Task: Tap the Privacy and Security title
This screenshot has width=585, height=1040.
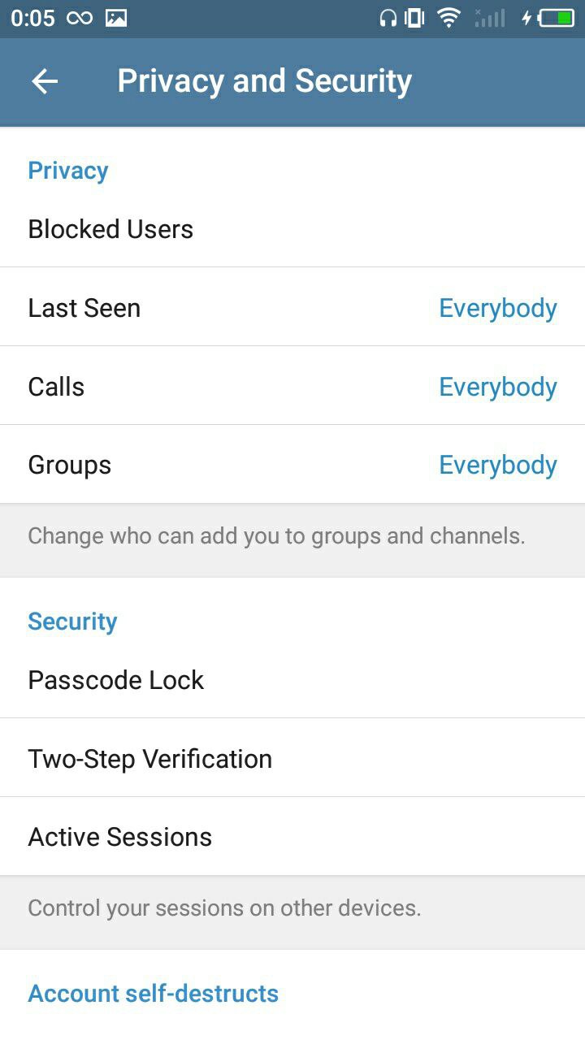Action: (264, 81)
